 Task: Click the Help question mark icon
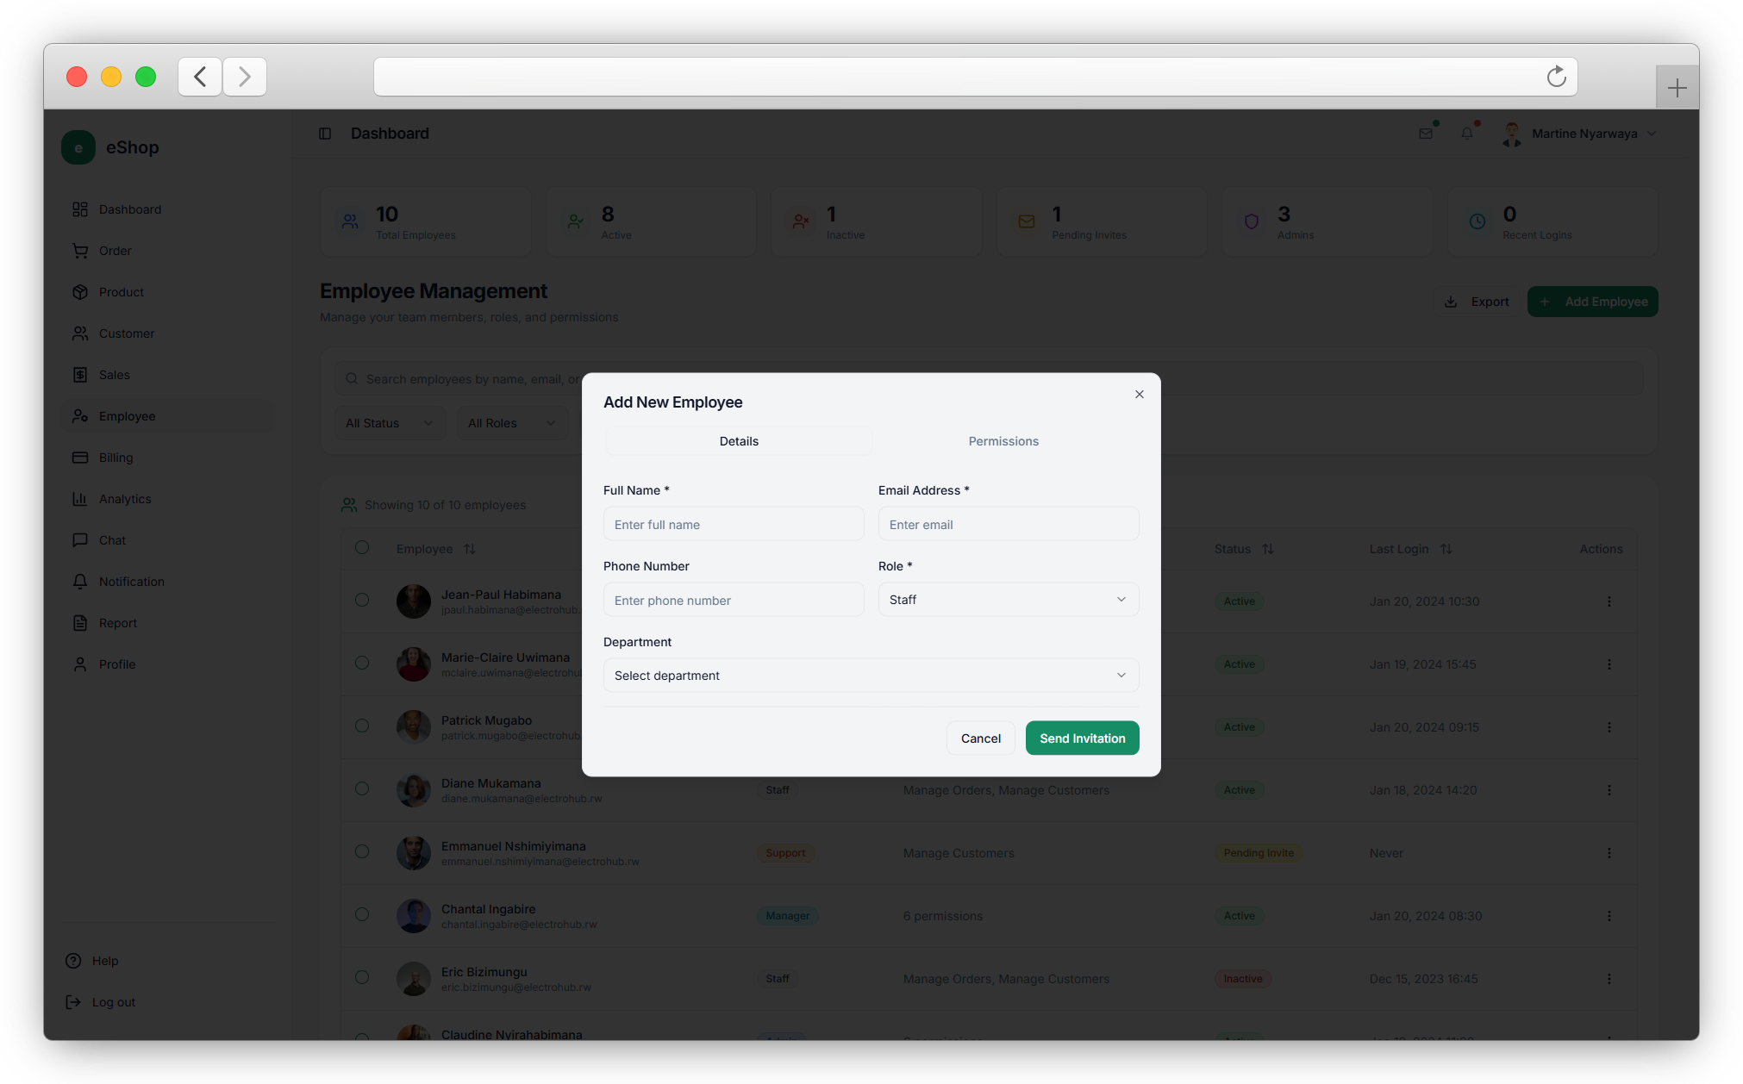tap(72, 960)
